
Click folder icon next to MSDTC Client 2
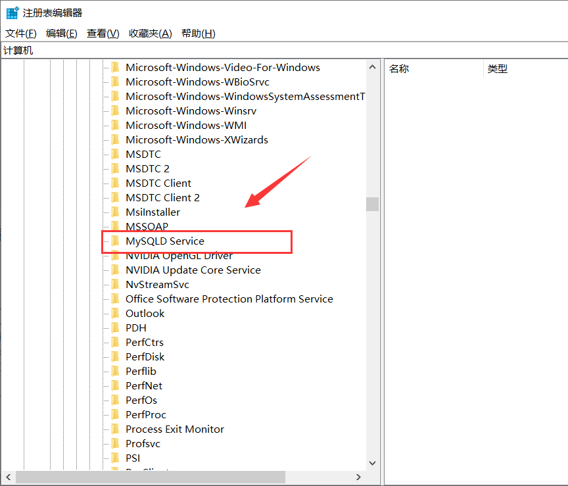pos(115,198)
